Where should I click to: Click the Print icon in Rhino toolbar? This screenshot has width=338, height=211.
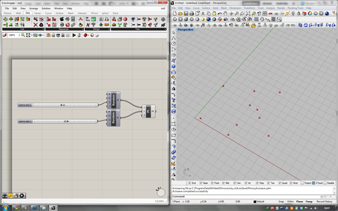click(191, 14)
